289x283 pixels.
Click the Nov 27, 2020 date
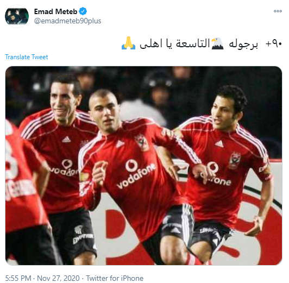point(59,278)
